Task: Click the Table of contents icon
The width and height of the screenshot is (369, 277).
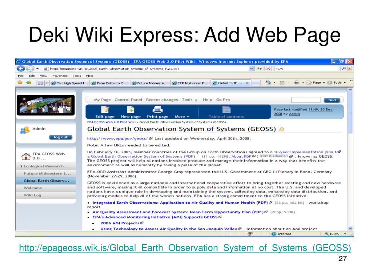Action: [x=226, y=110]
